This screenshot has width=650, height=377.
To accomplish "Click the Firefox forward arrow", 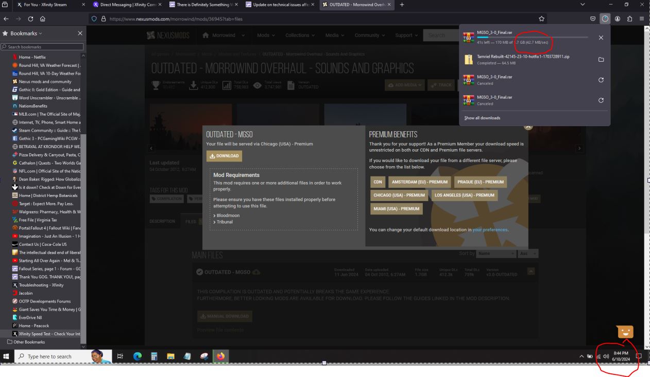I will (19, 19).
